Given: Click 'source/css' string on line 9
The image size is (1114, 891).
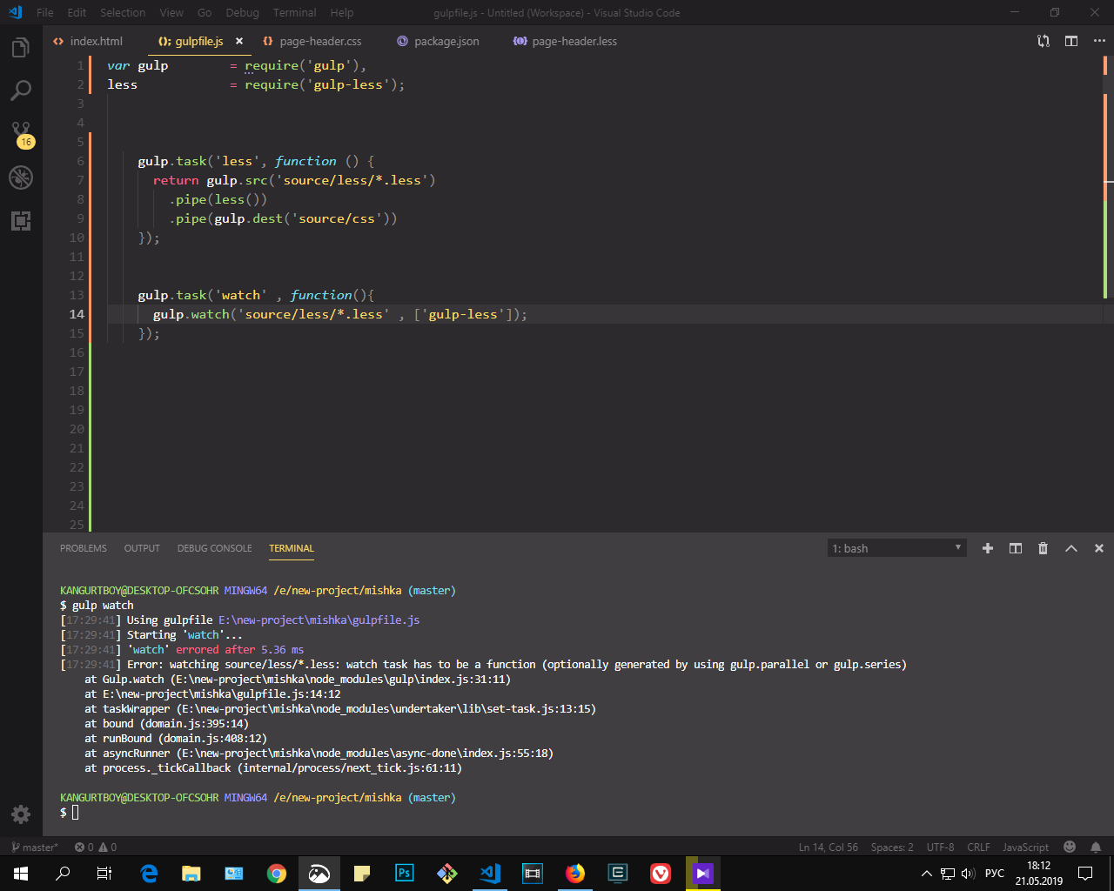Looking at the screenshot, I should point(337,218).
